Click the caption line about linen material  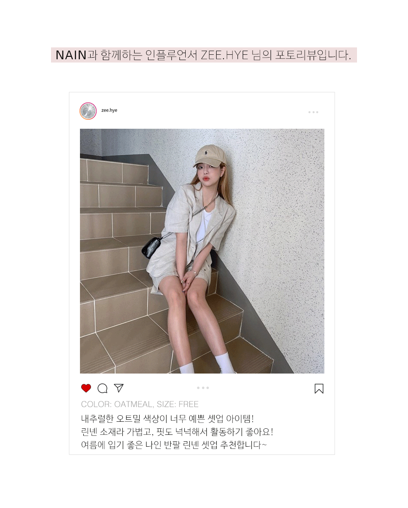(x=177, y=432)
